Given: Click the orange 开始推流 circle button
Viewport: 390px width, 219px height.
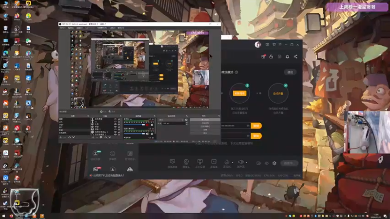Looking at the screenshot, I should pyautogui.click(x=239, y=93).
